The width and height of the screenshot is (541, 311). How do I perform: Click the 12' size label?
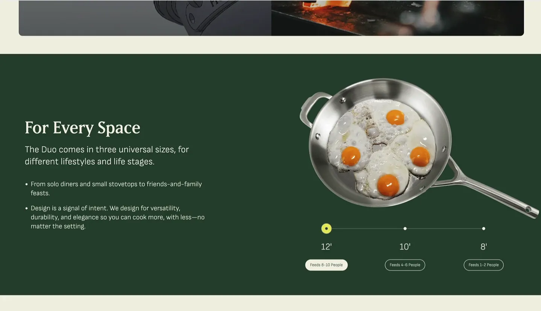click(x=326, y=247)
